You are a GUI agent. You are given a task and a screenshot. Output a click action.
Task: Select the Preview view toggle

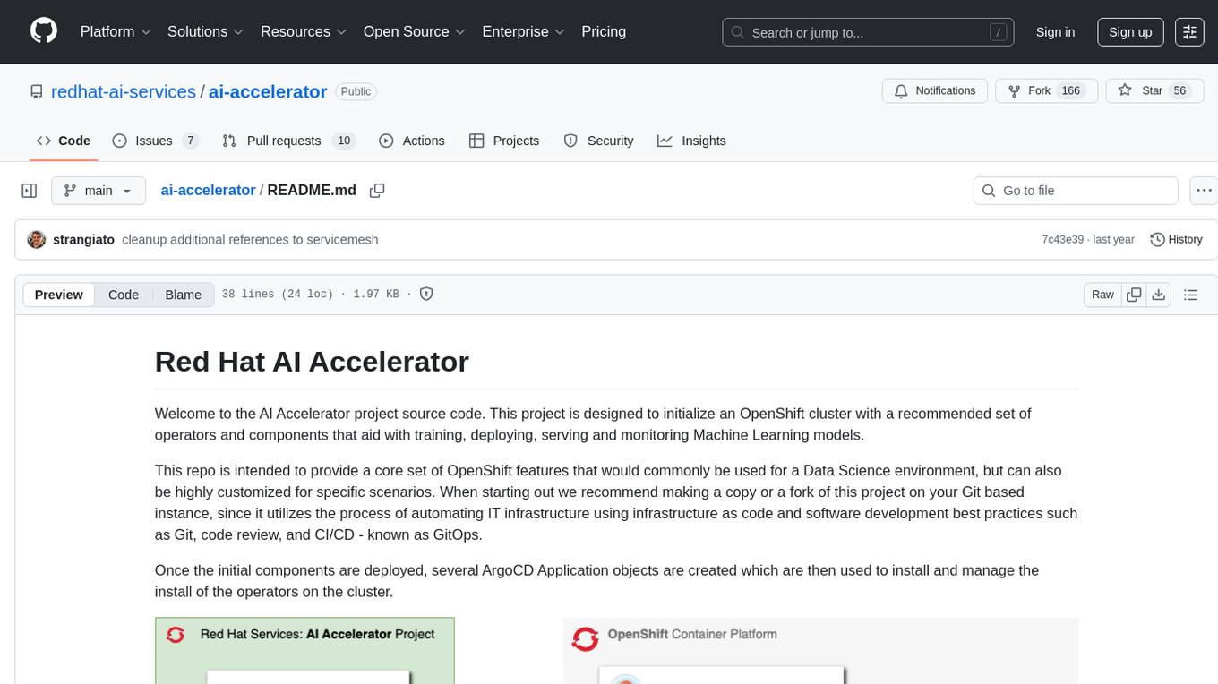[x=59, y=295]
